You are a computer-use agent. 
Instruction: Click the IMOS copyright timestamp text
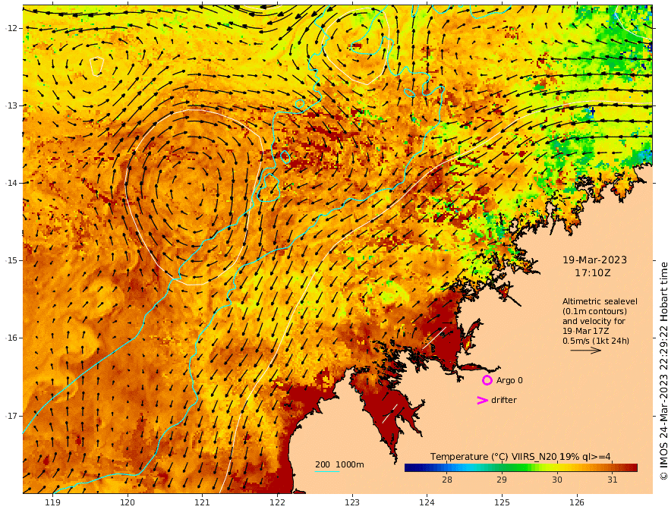[x=663, y=371]
